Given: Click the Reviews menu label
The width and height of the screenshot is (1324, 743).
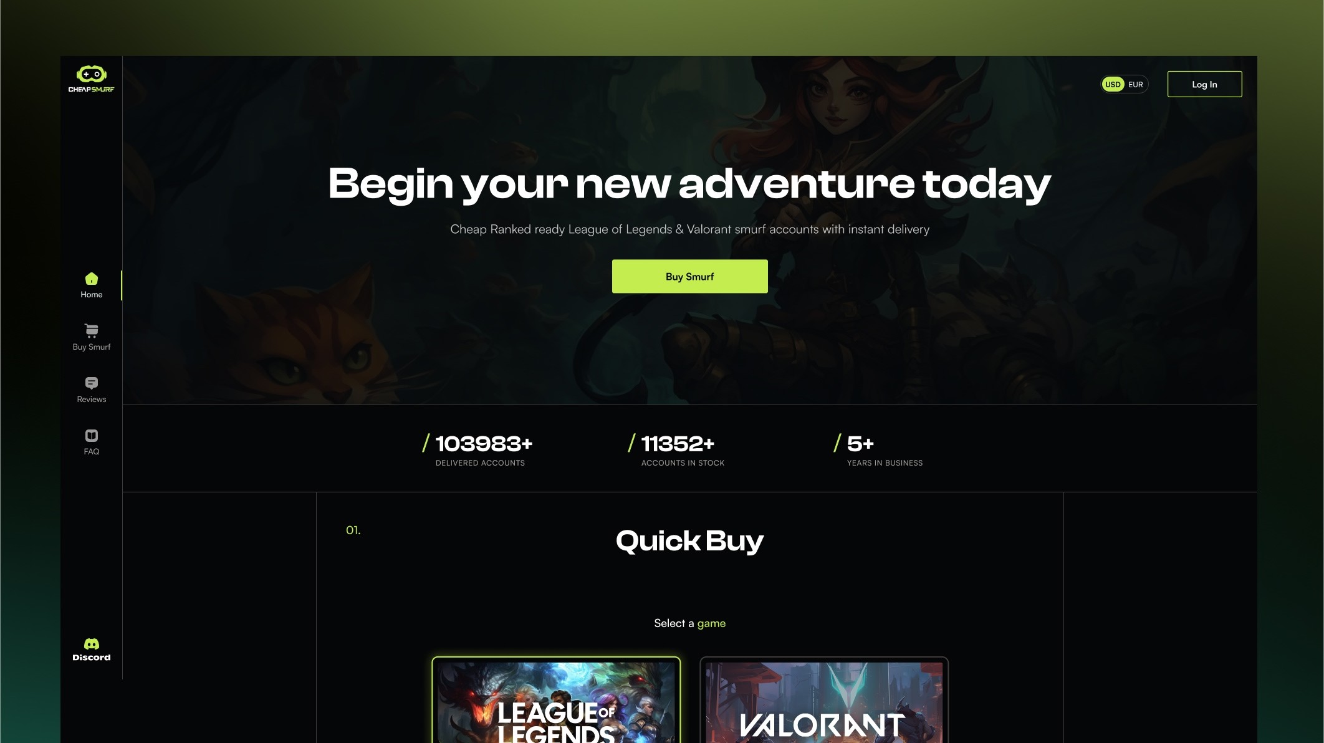Looking at the screenshot, I should point(92,400).
